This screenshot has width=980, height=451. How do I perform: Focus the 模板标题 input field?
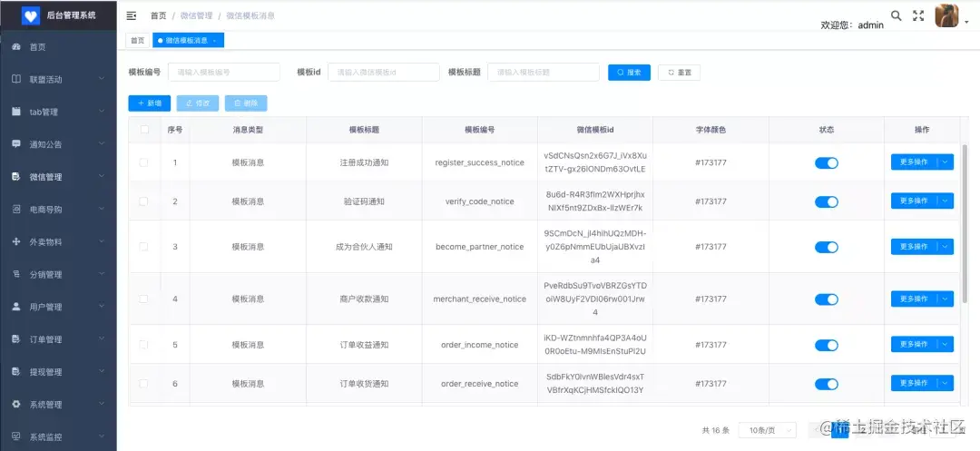click(544, 72)
